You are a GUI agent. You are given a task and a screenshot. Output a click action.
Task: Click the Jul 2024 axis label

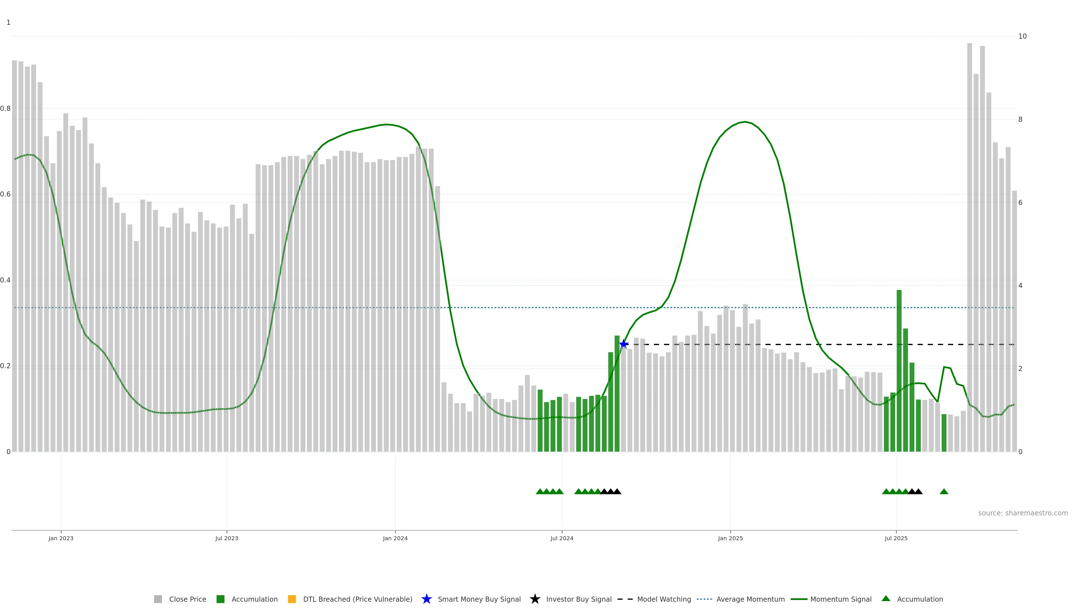pos(562,538)
